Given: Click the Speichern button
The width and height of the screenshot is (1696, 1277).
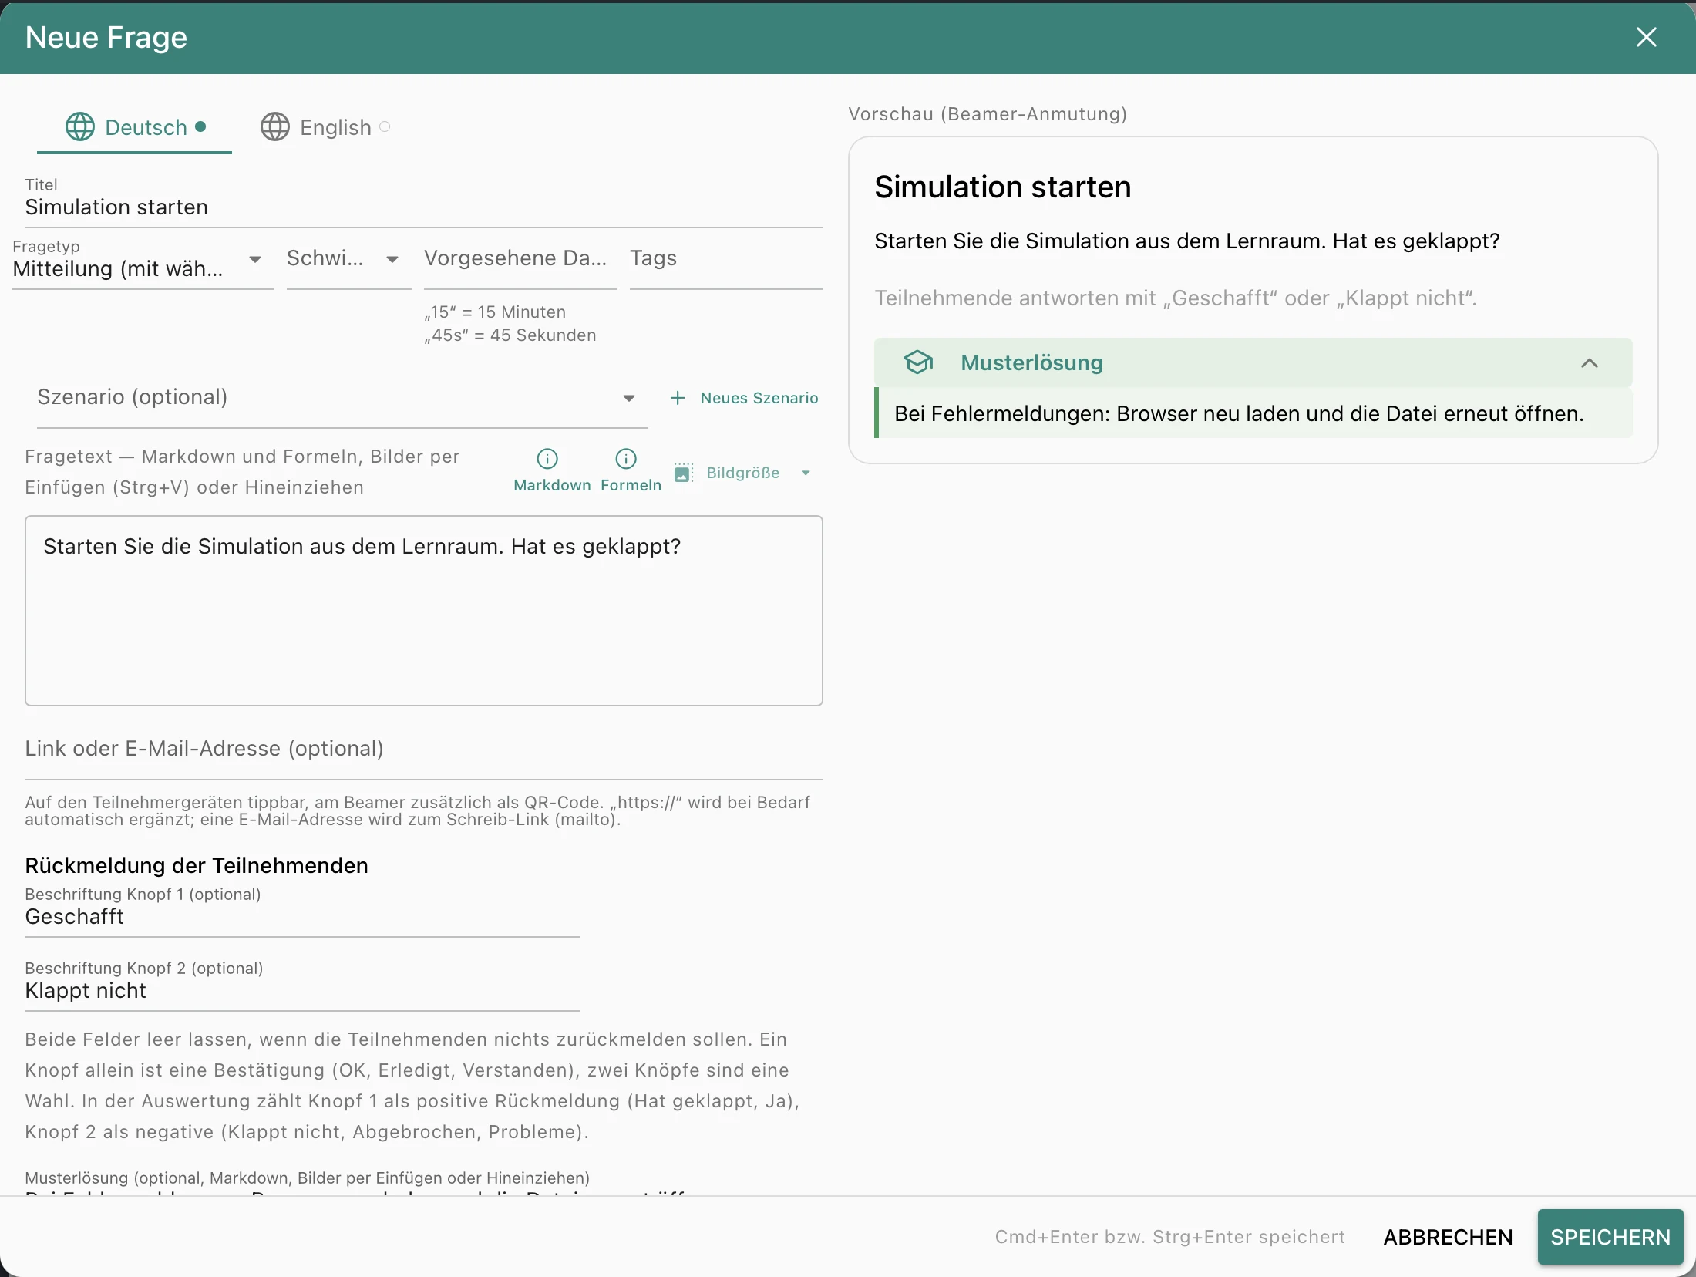Looking at the screenshot, I should (x=1610, y=1237).
